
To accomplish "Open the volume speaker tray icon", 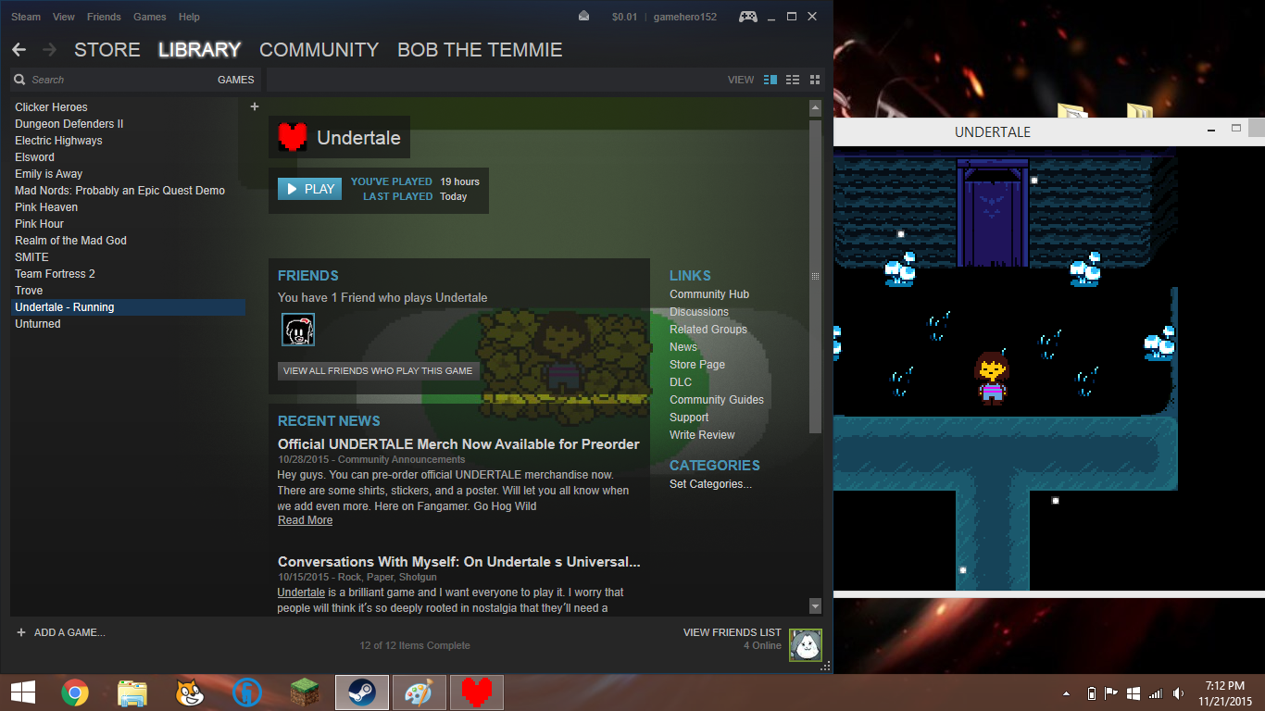I will tap(1178, 692).
